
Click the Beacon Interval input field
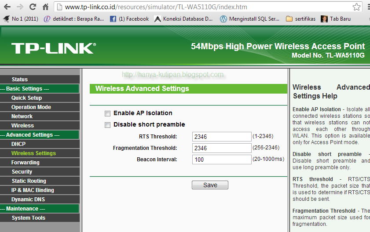coord(222,159)
